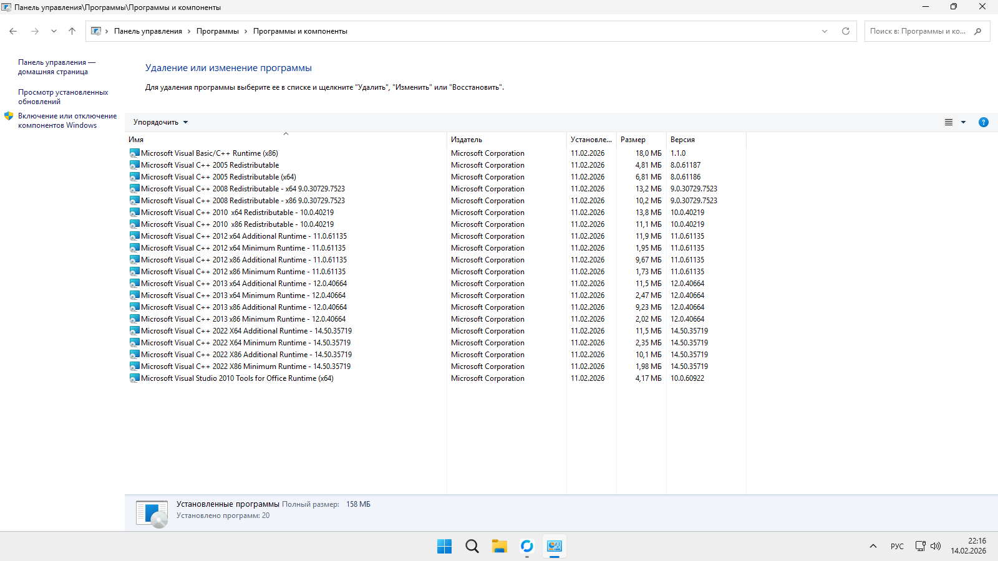This screenshot has width=998, height=561.
Task: Click the up-one-level arrow icon
Action: 72,31
